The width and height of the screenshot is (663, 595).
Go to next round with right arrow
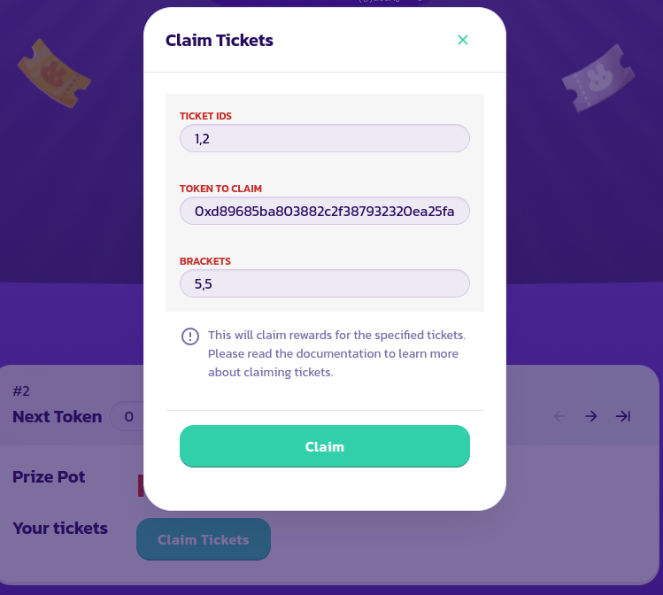pos(591,416)
